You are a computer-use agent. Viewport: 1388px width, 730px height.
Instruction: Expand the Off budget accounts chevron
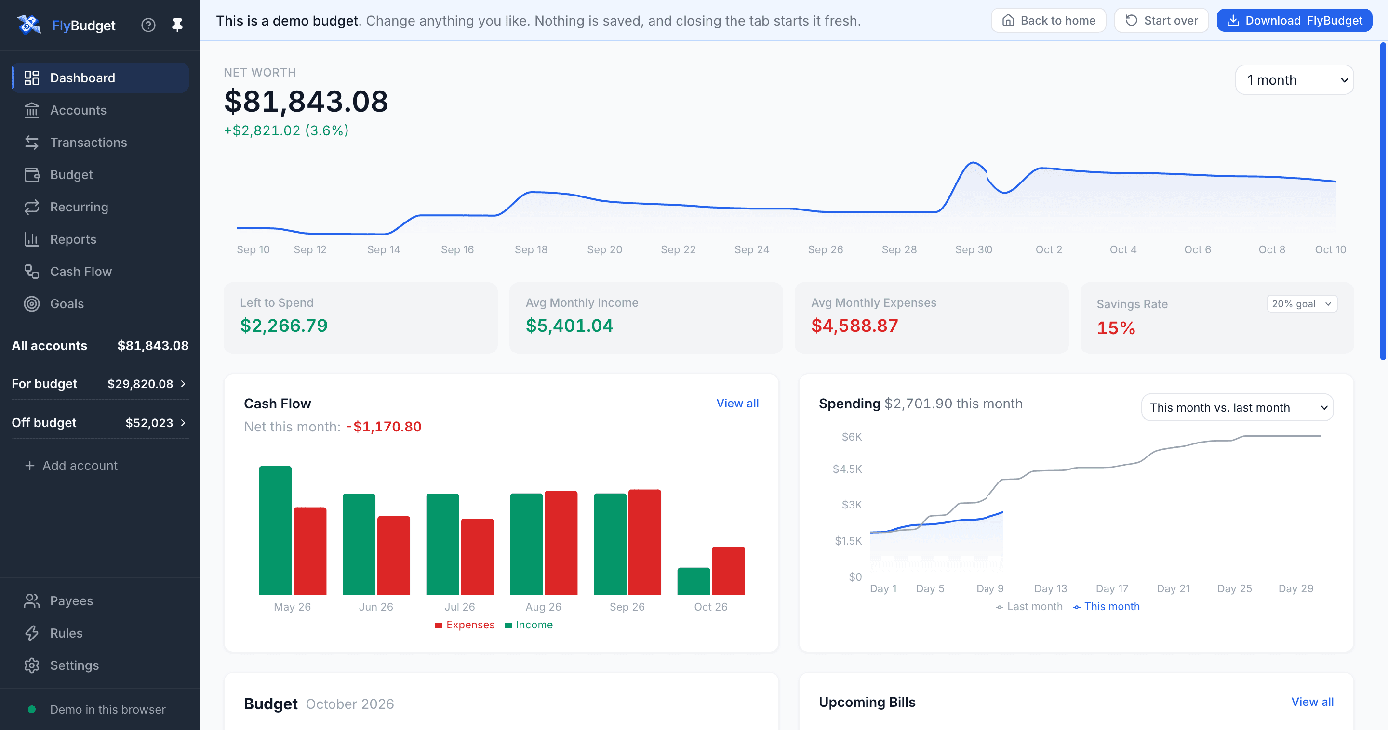click(183, 423)
